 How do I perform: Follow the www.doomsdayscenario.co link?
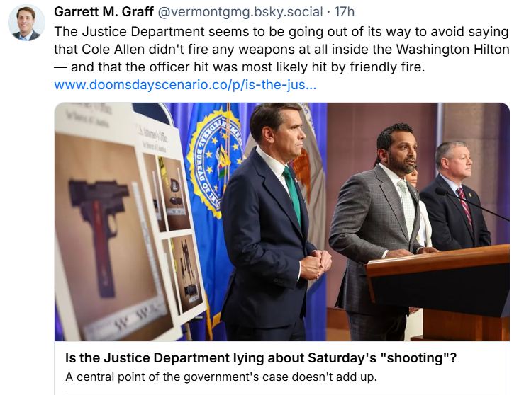pos(185,85)
